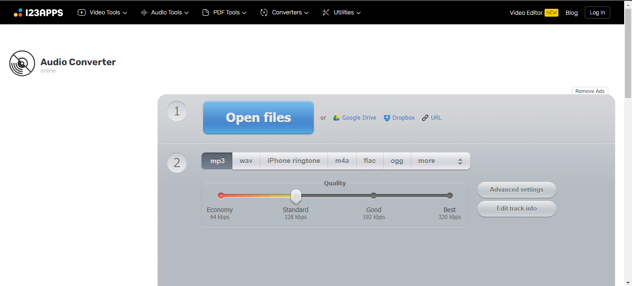632x286 pixels.
Task: Set quality to Good slider point
Action: [x=373, y=196]
